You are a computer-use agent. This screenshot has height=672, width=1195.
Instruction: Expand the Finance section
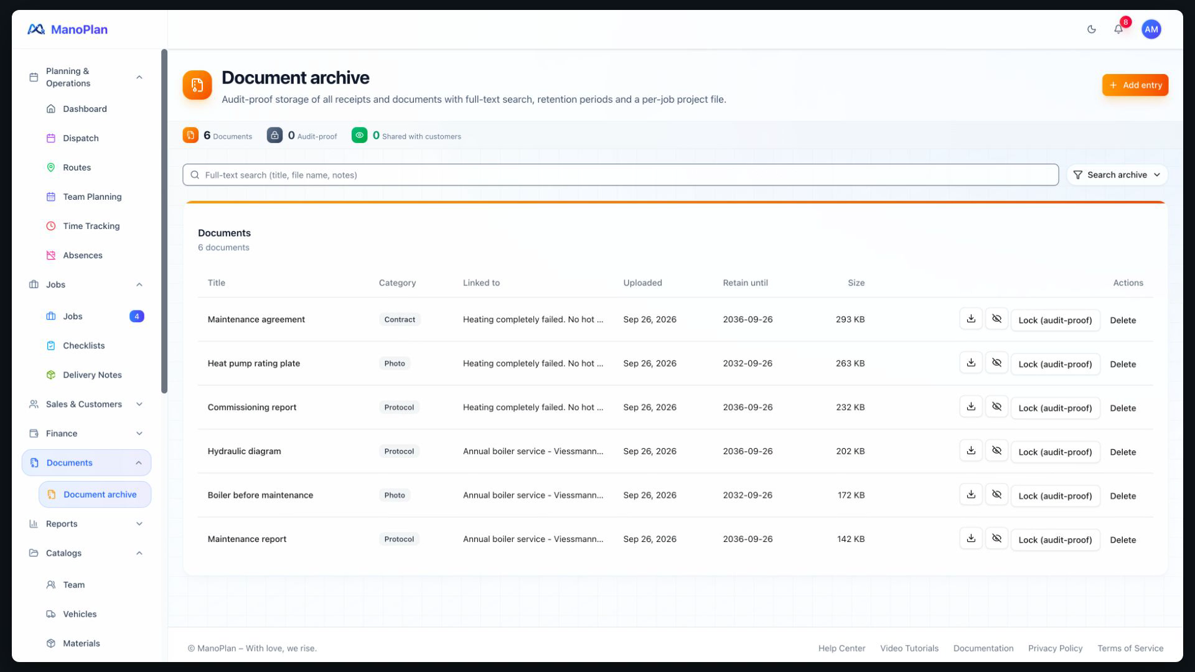point(86,433)
